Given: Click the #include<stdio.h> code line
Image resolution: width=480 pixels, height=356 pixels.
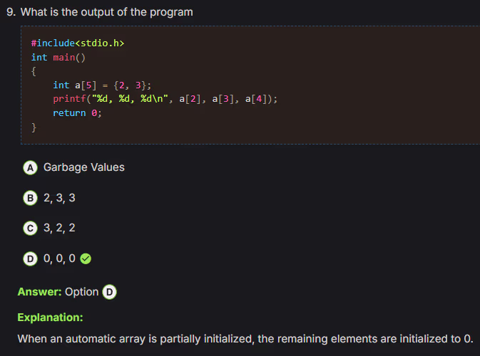Looking at the screenshot, I should pos(78,43).
